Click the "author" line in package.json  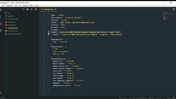pyautogui.click(x=73, y=23)
